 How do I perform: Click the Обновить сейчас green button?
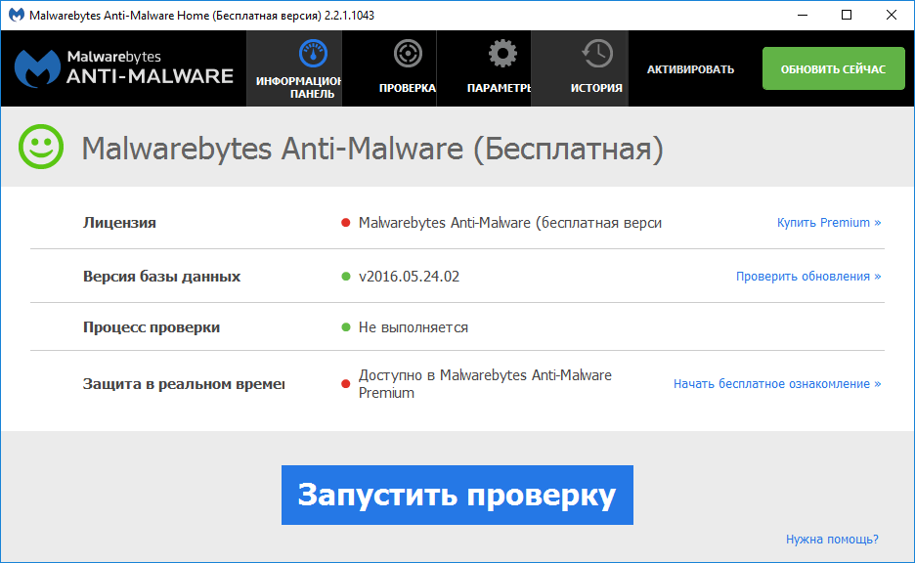[x=833, y=68]
